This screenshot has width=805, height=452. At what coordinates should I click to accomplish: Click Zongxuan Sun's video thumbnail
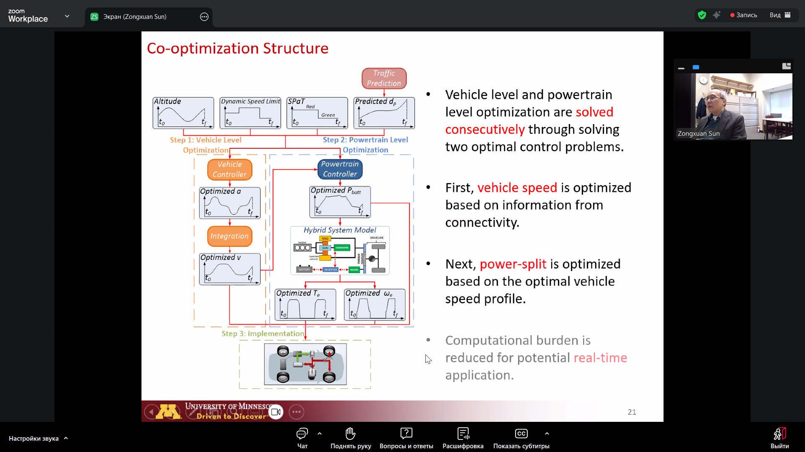click(x=733, y=107)
